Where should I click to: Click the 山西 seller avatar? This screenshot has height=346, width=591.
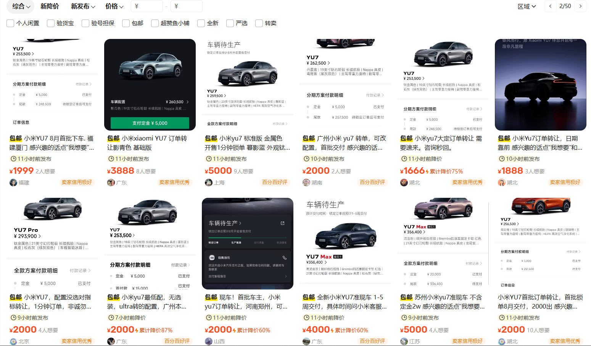click(209, 341)
